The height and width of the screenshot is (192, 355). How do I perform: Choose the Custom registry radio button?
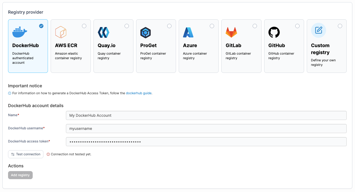340,26
